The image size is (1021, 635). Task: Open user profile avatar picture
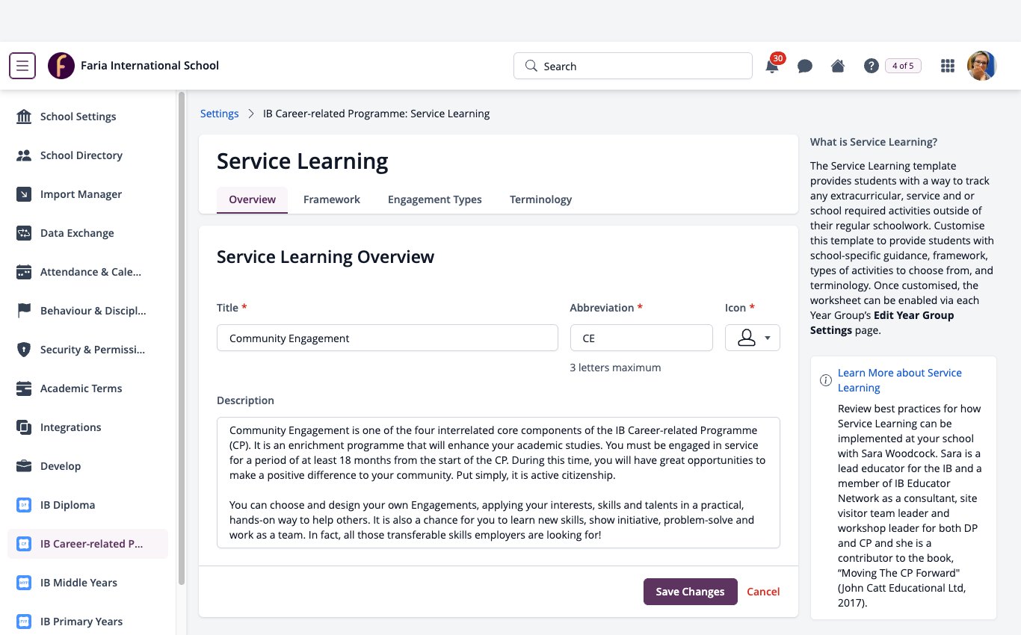[x=982, y=66]
